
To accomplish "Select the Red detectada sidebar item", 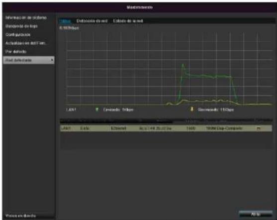I will pos(29,60).
